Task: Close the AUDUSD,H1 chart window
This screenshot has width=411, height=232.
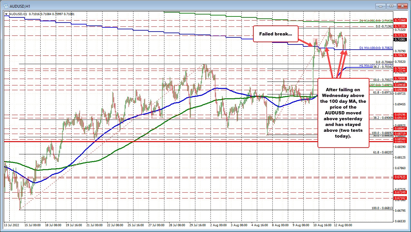Action: click(401, 6)
